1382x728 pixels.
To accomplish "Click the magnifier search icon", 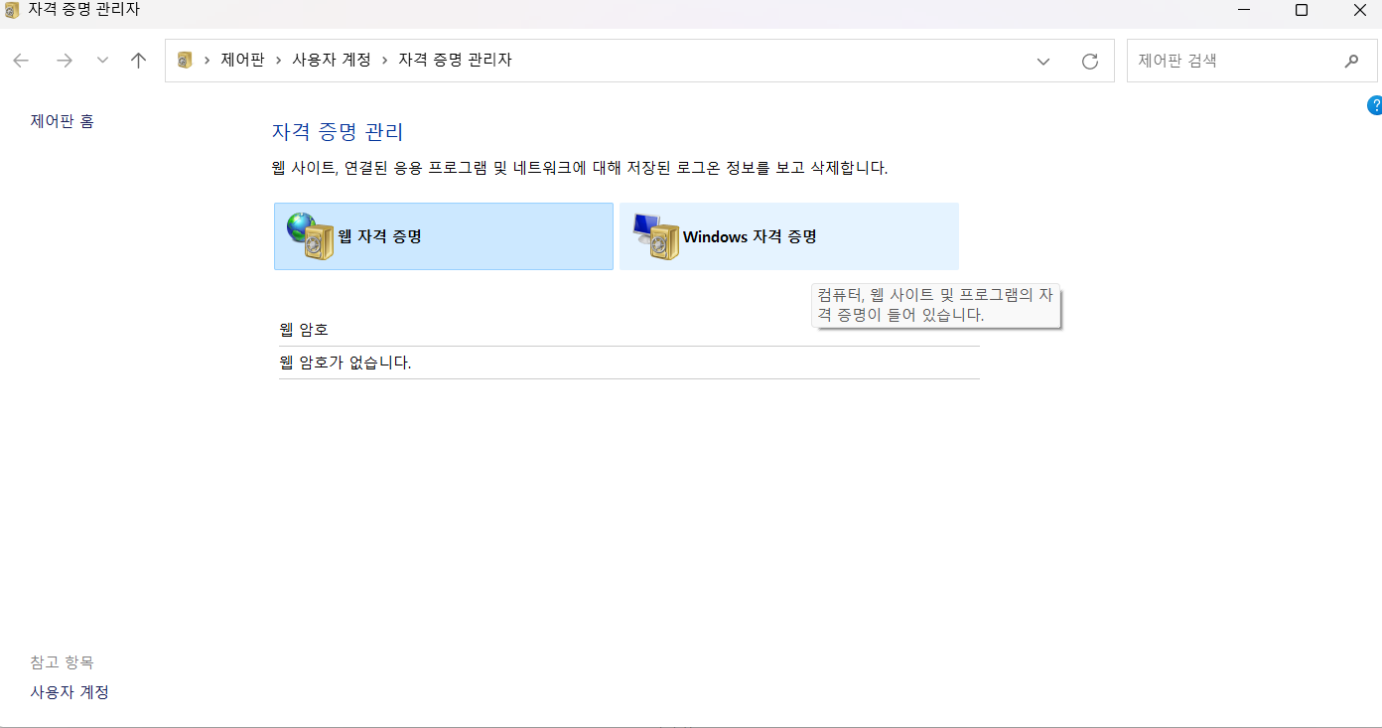I will (x=1351, y=61).
